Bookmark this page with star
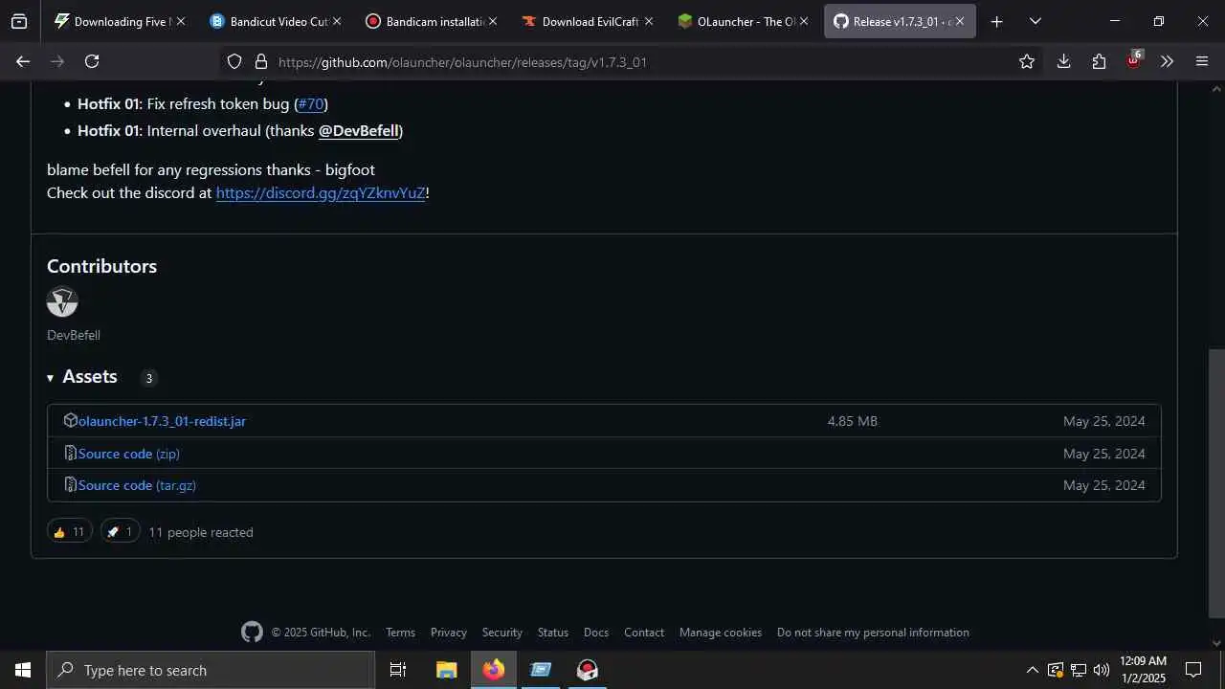Image resolution: width=1225 pixels, height=689 pixels. tap(1027, 61)
